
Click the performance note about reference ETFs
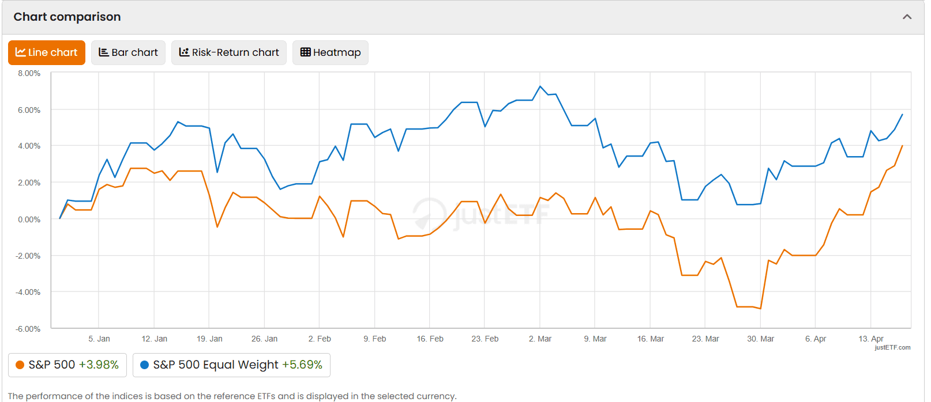pos(232,396)
